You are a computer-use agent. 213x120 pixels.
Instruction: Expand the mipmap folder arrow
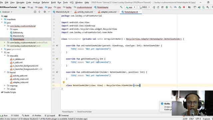[5, 86]
